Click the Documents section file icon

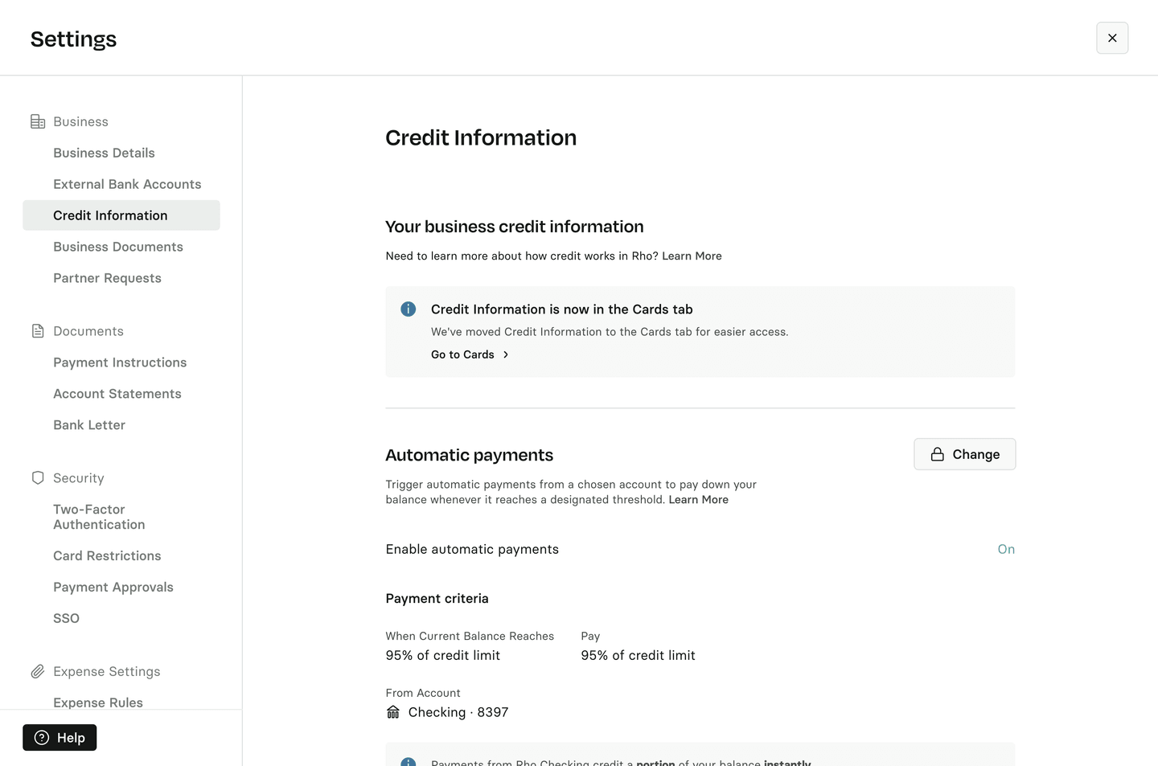(x=38, y=331)
